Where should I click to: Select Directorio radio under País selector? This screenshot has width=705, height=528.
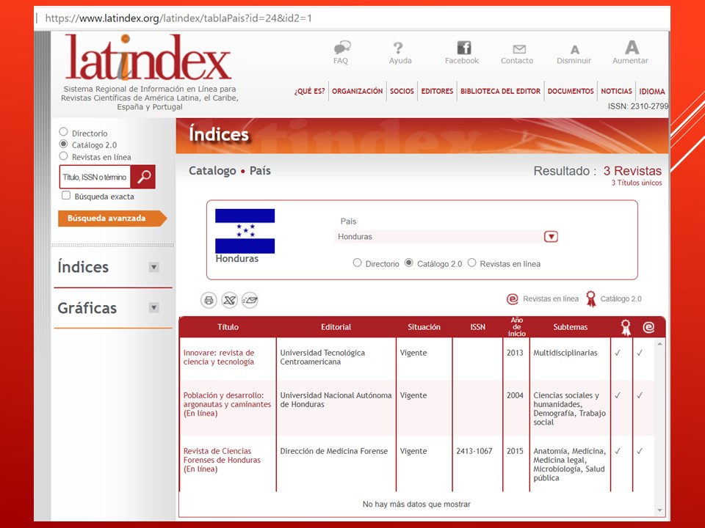point(357,263)
